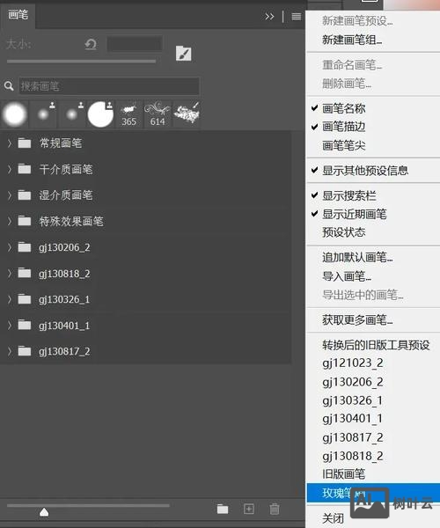440x528 pixels.
Task: Expand the gj130817_2 brush group
Action: (10, 351)
